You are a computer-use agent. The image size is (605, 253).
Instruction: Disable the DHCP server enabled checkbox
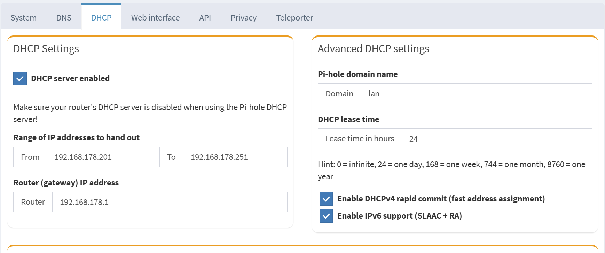coord(20,78)
